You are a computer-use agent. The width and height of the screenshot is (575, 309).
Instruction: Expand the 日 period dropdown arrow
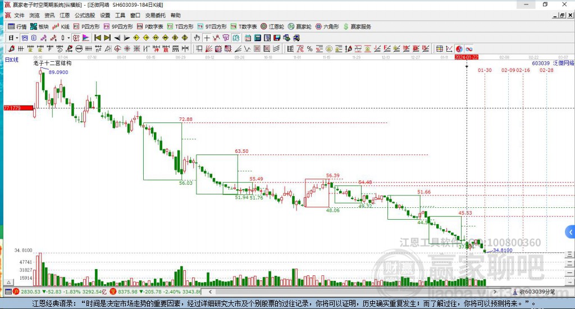point(17,38)
